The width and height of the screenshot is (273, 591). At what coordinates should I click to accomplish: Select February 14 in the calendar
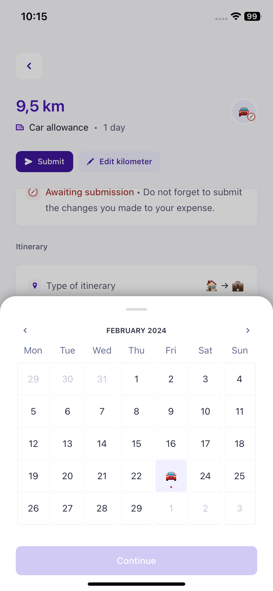[x=102, y=444]
